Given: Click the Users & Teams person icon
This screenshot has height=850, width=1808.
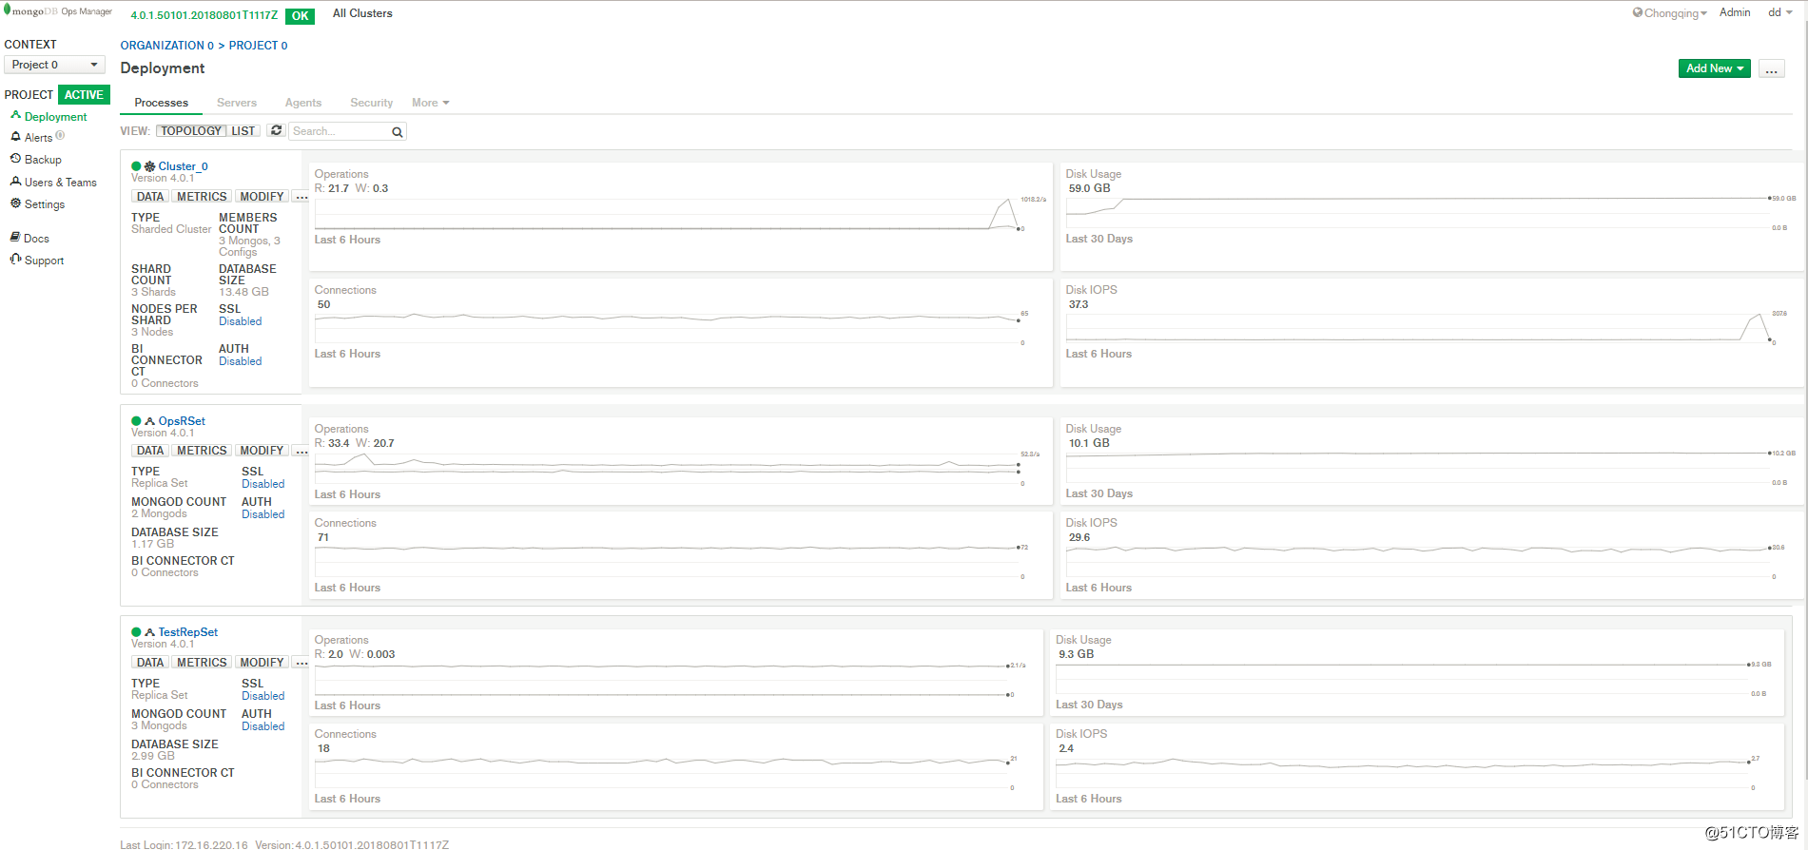Looking at the screenshot, I should point(15,181).
